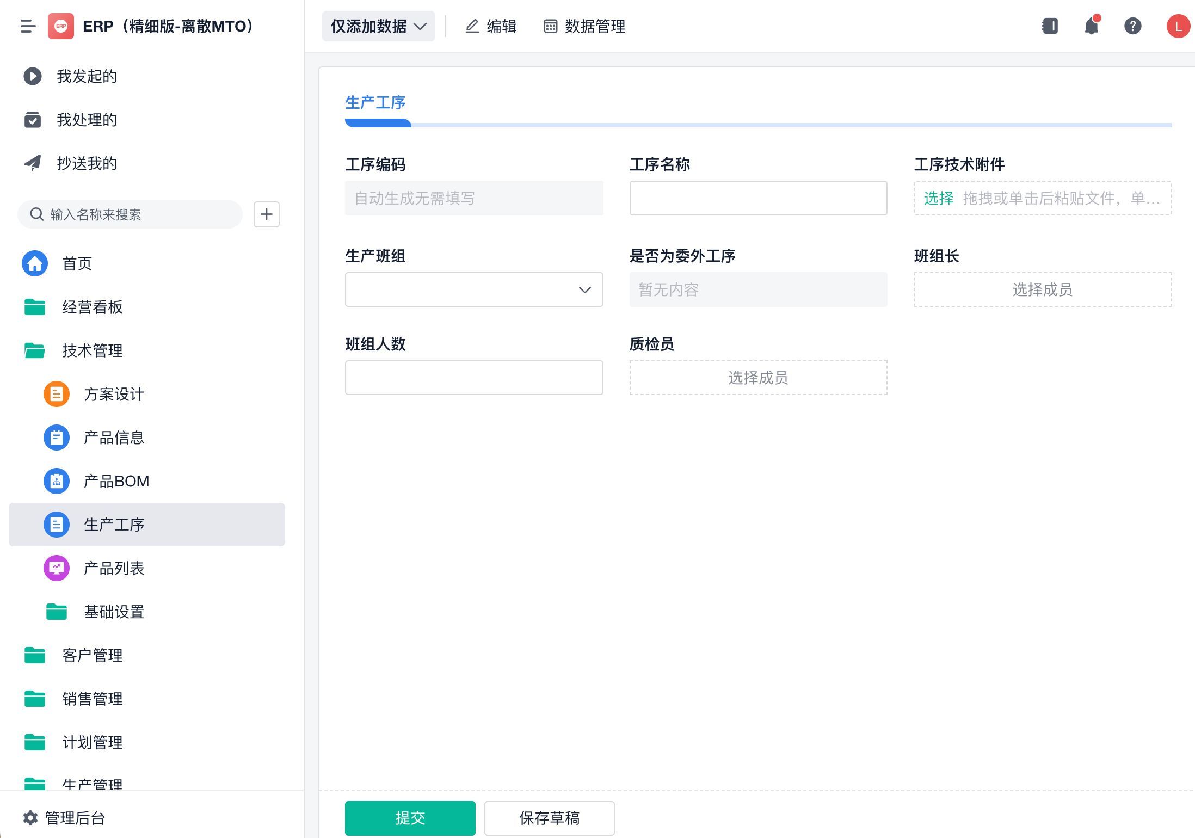Open 方案设计 form in sidebar
This screenshot has height=838, width=1195.
click(114, 394)
